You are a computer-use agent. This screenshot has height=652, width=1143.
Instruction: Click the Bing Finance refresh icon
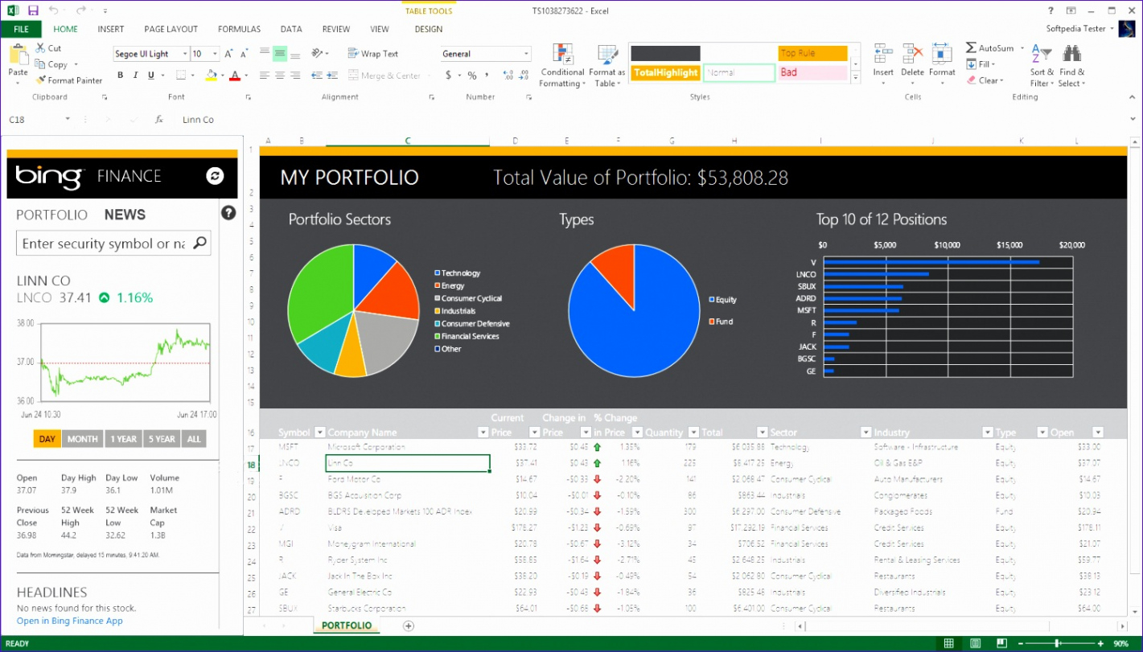(215, 176)
